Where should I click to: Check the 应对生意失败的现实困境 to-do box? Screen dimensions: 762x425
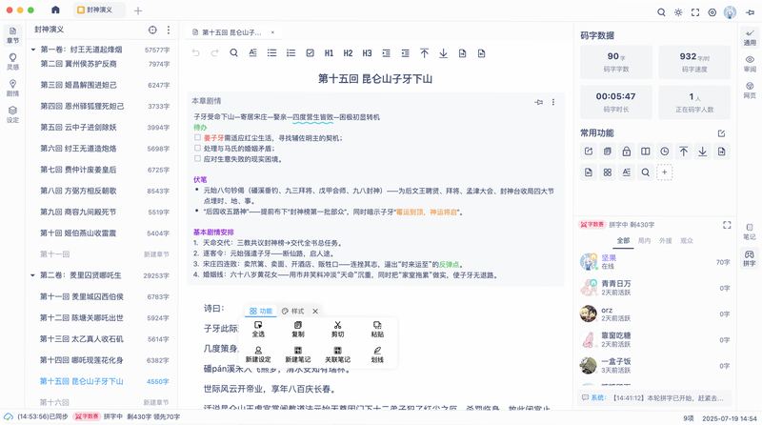[x=197, y=158]
